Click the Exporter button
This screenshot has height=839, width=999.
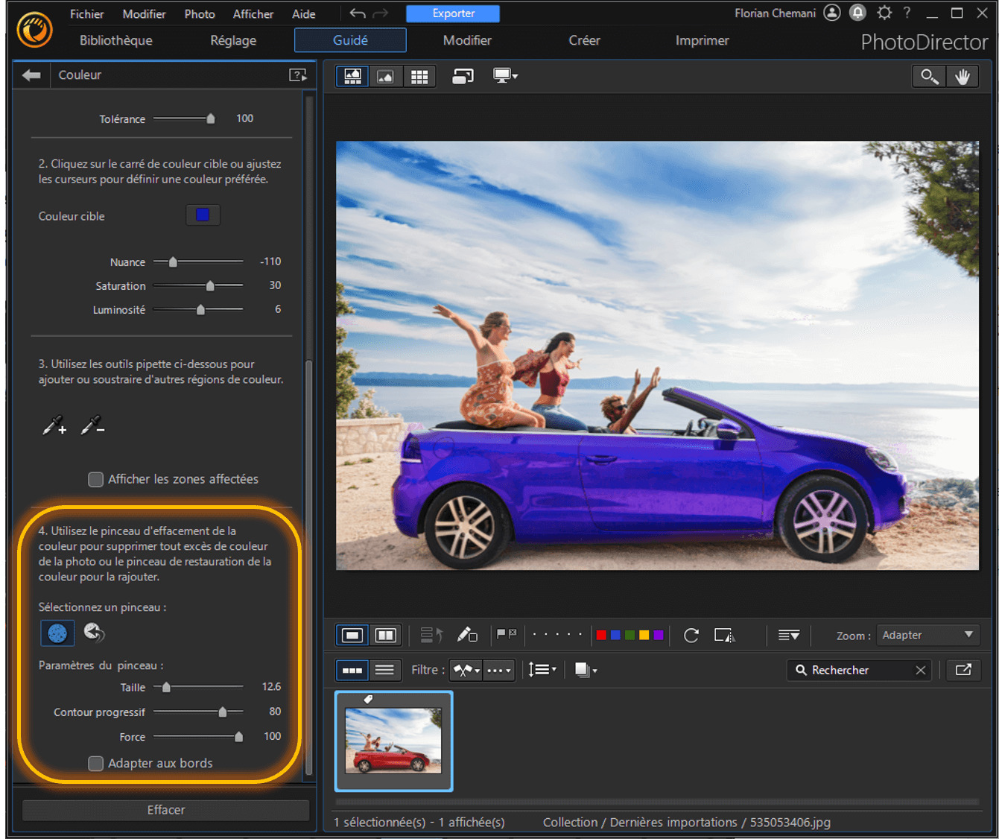click(452, 13)
